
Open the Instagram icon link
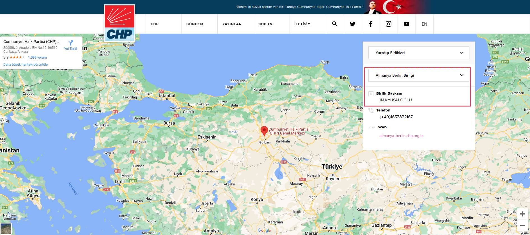(x=389, y=24)
